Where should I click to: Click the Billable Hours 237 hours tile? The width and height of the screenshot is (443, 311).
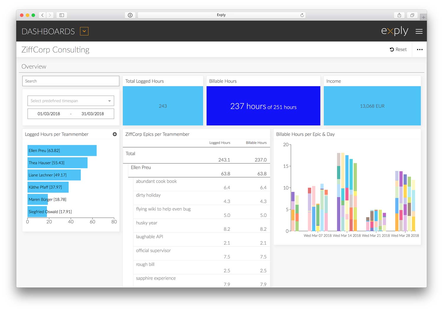point(263,106)
